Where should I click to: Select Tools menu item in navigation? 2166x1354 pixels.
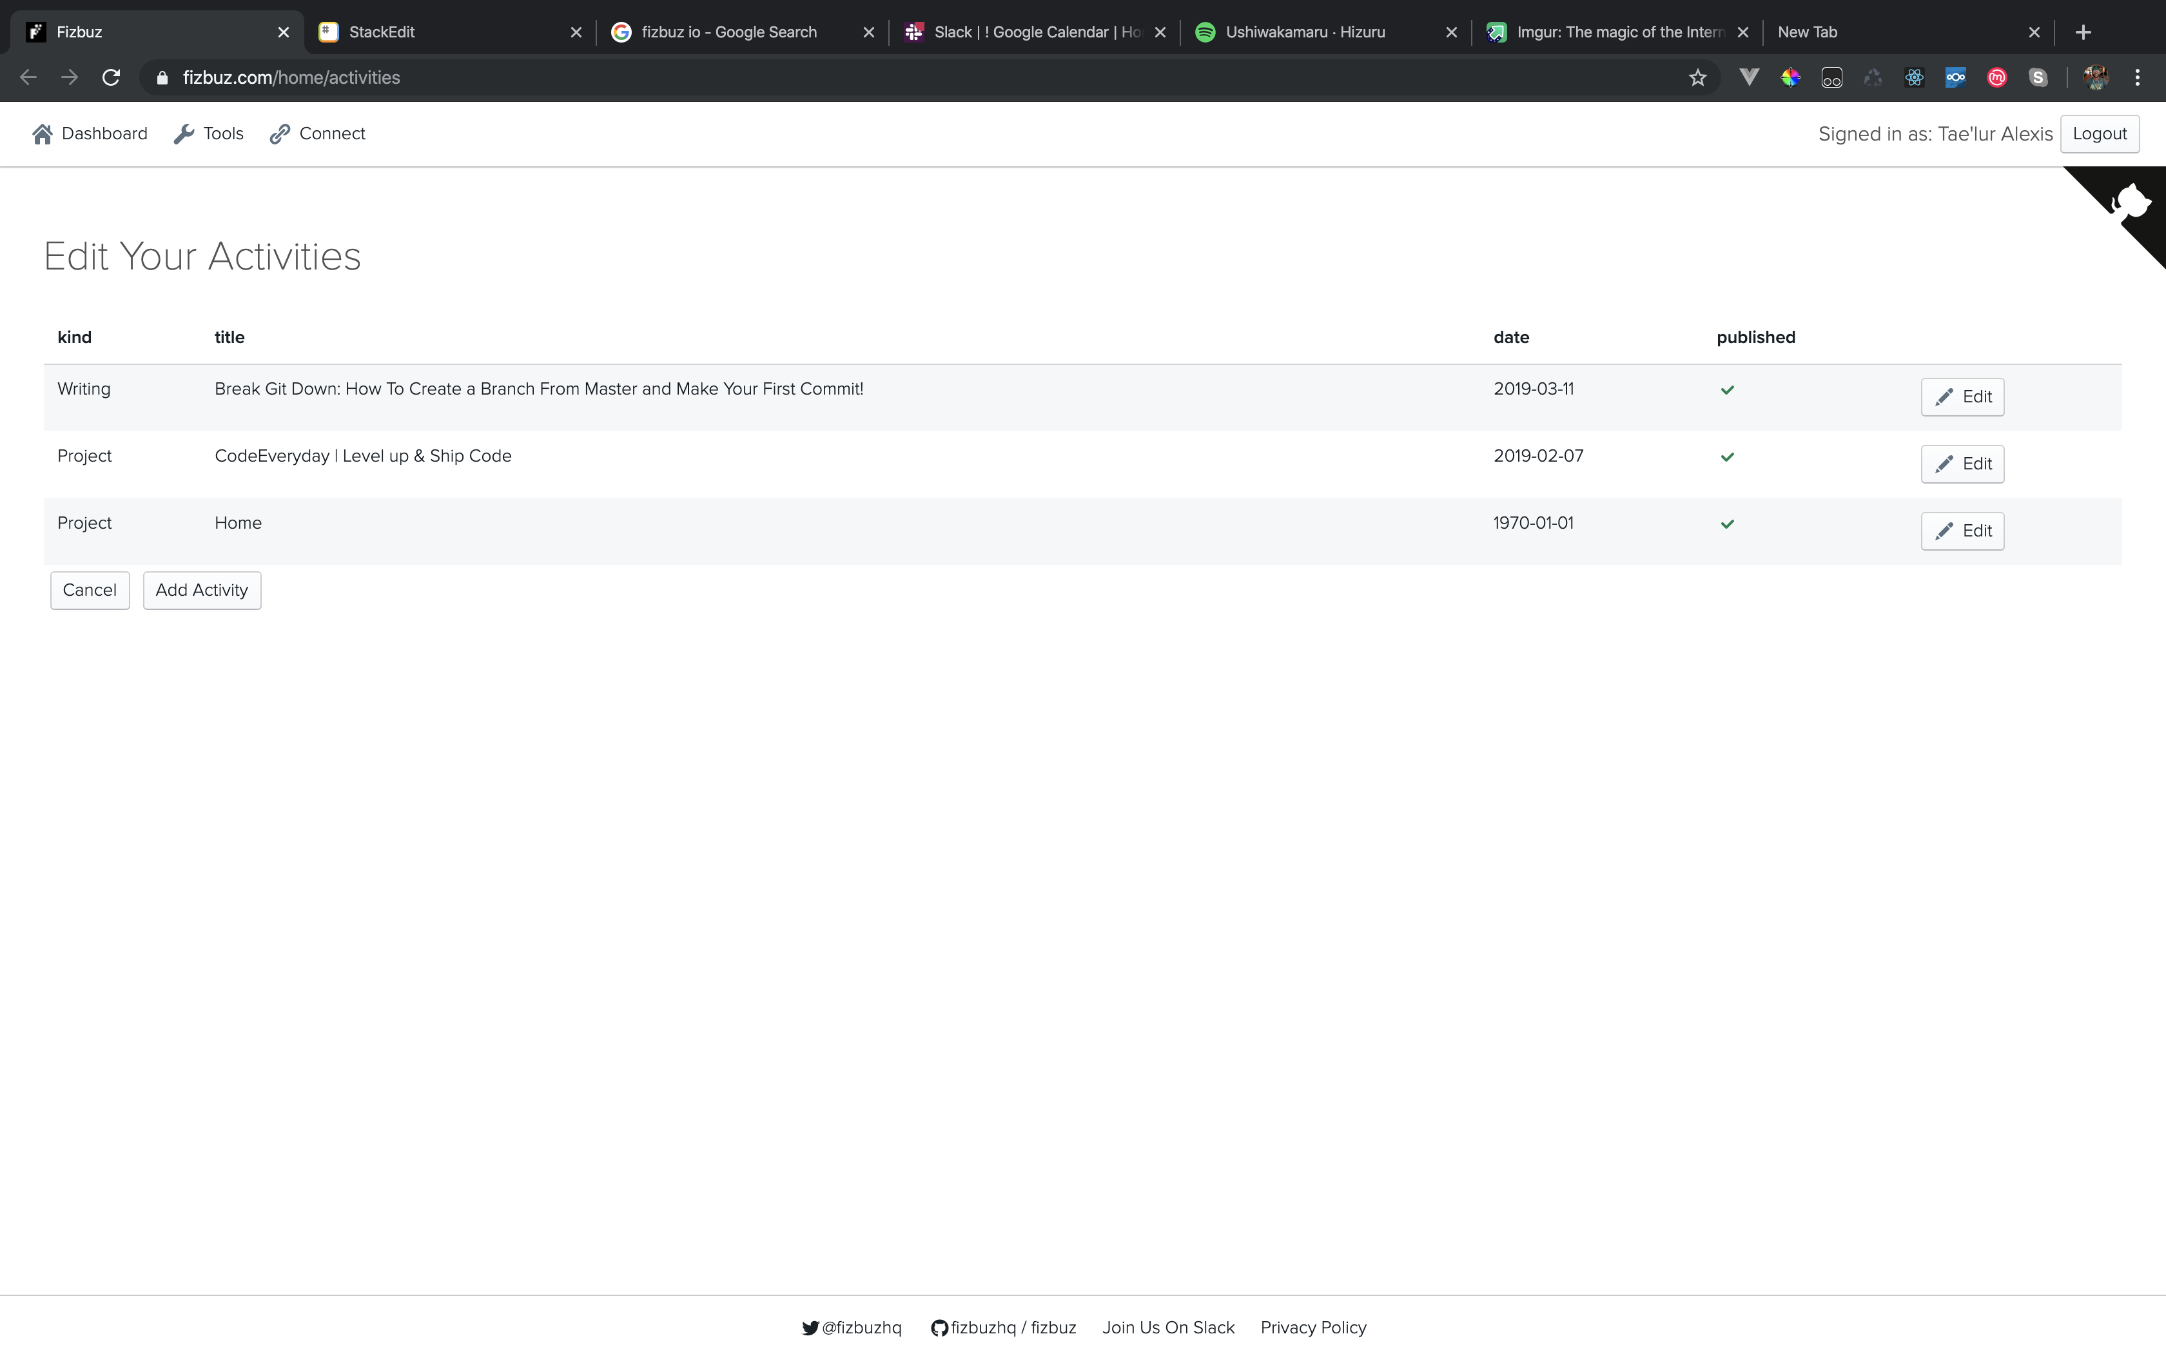pos(223,133)
